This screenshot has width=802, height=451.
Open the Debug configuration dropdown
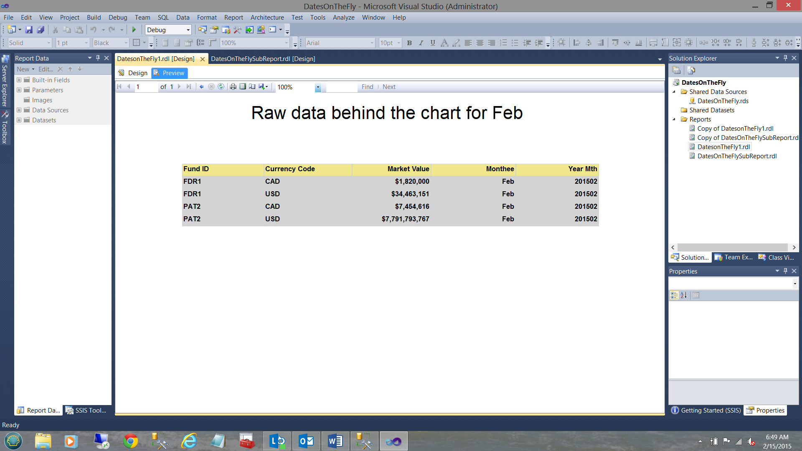point(188,30)
